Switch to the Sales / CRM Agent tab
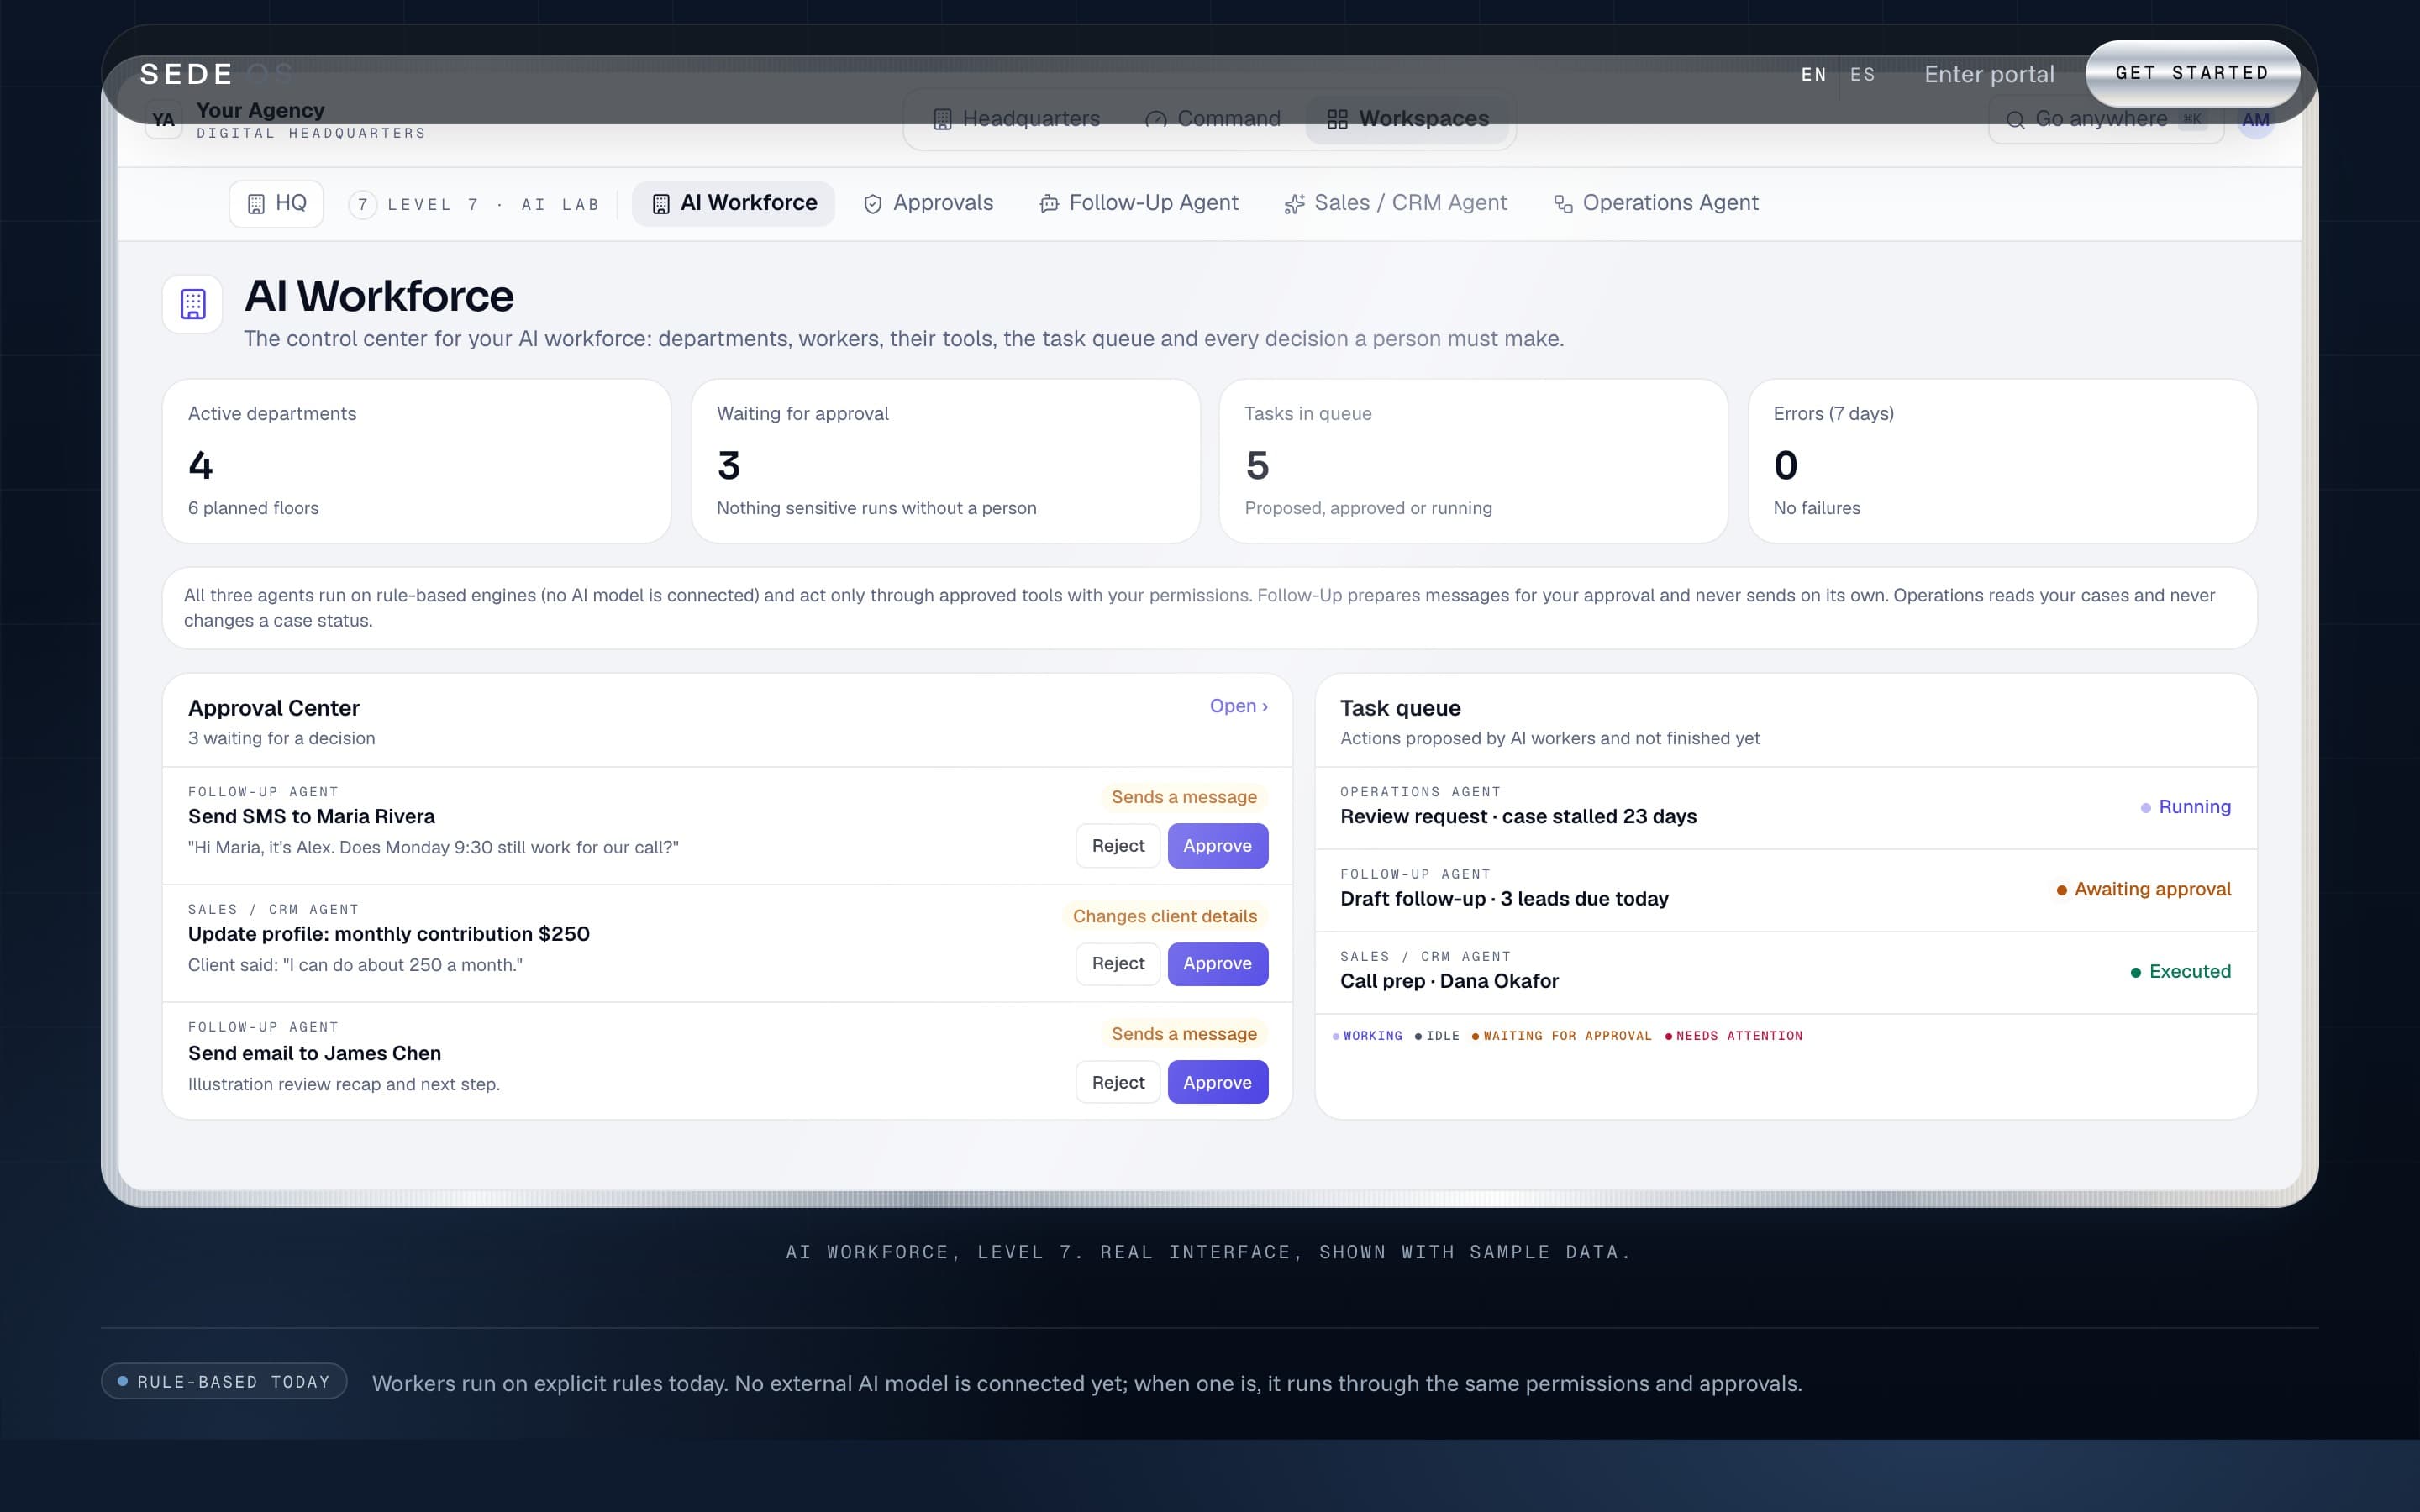The width and height of the screenshot is (2420, 1512). tap(1395, 204)
